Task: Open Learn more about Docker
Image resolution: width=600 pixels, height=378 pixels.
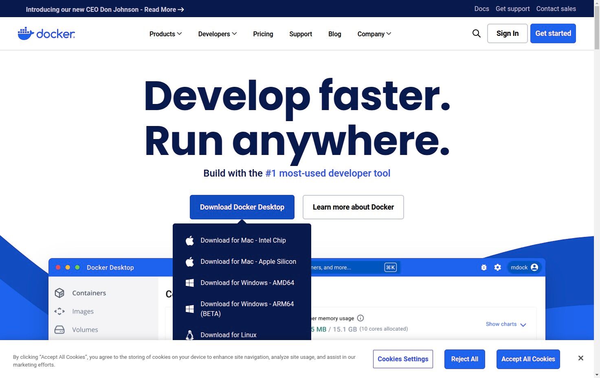Action: click(x=353, y=207)
